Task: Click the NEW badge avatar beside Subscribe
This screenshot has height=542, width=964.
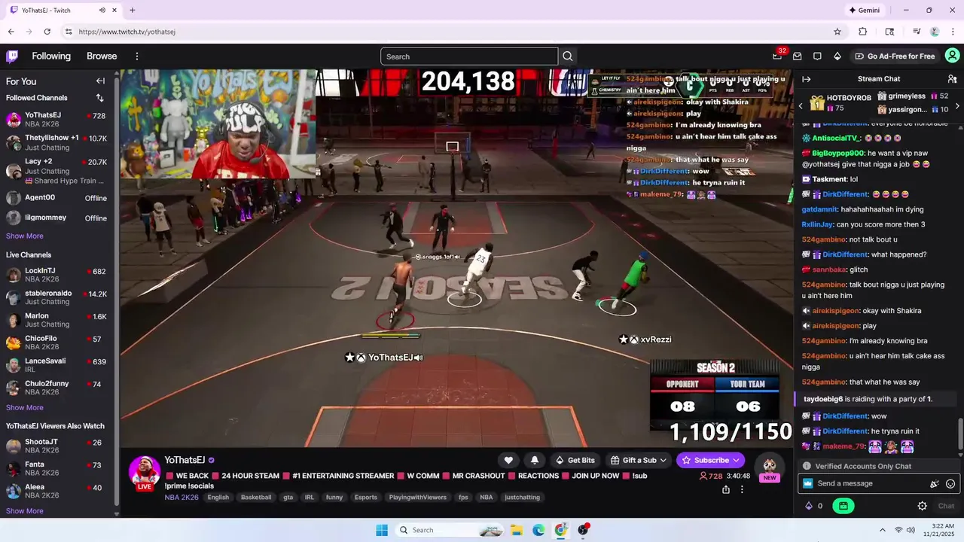Action: pos(769,467)
